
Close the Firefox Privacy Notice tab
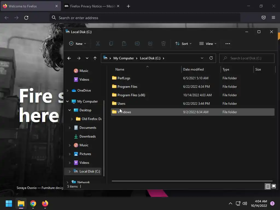pyautogui.click(x=118, y=6)
